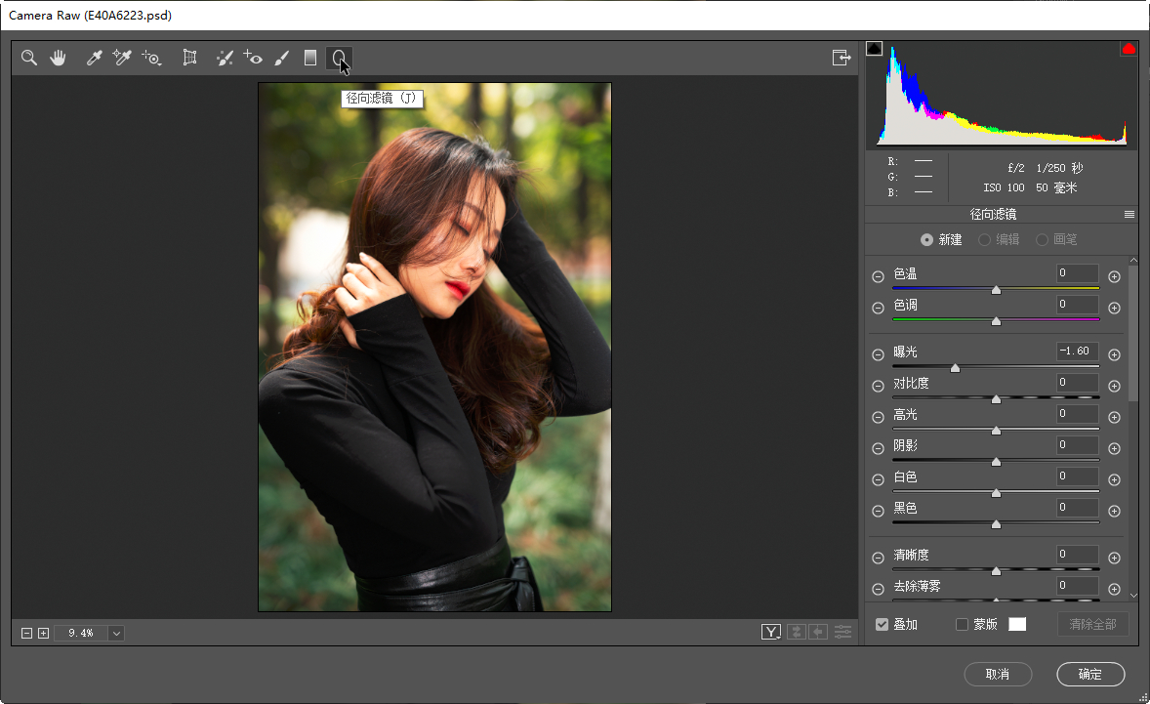
Task: Select the Graduated Filter tool
Action: click(310, 59)
